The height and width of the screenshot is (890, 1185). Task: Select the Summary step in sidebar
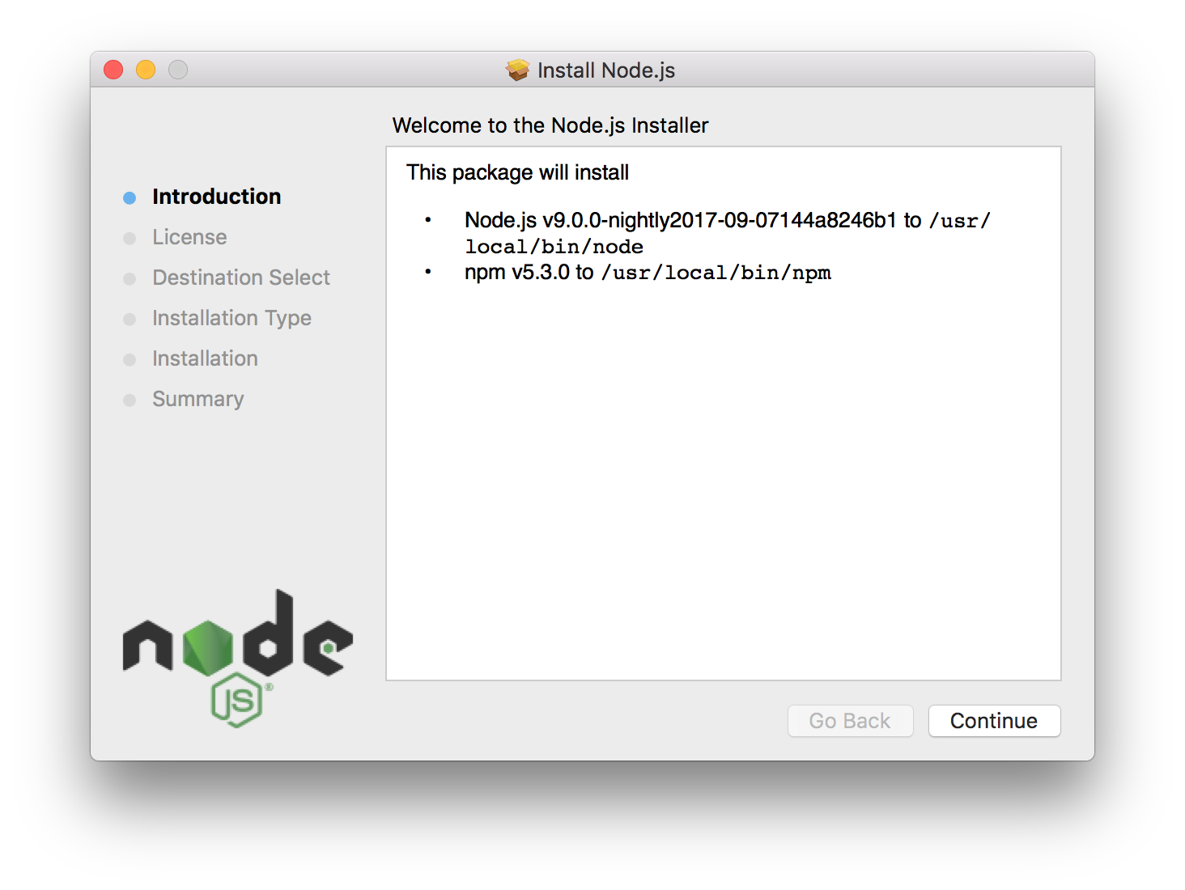point(197,399)
